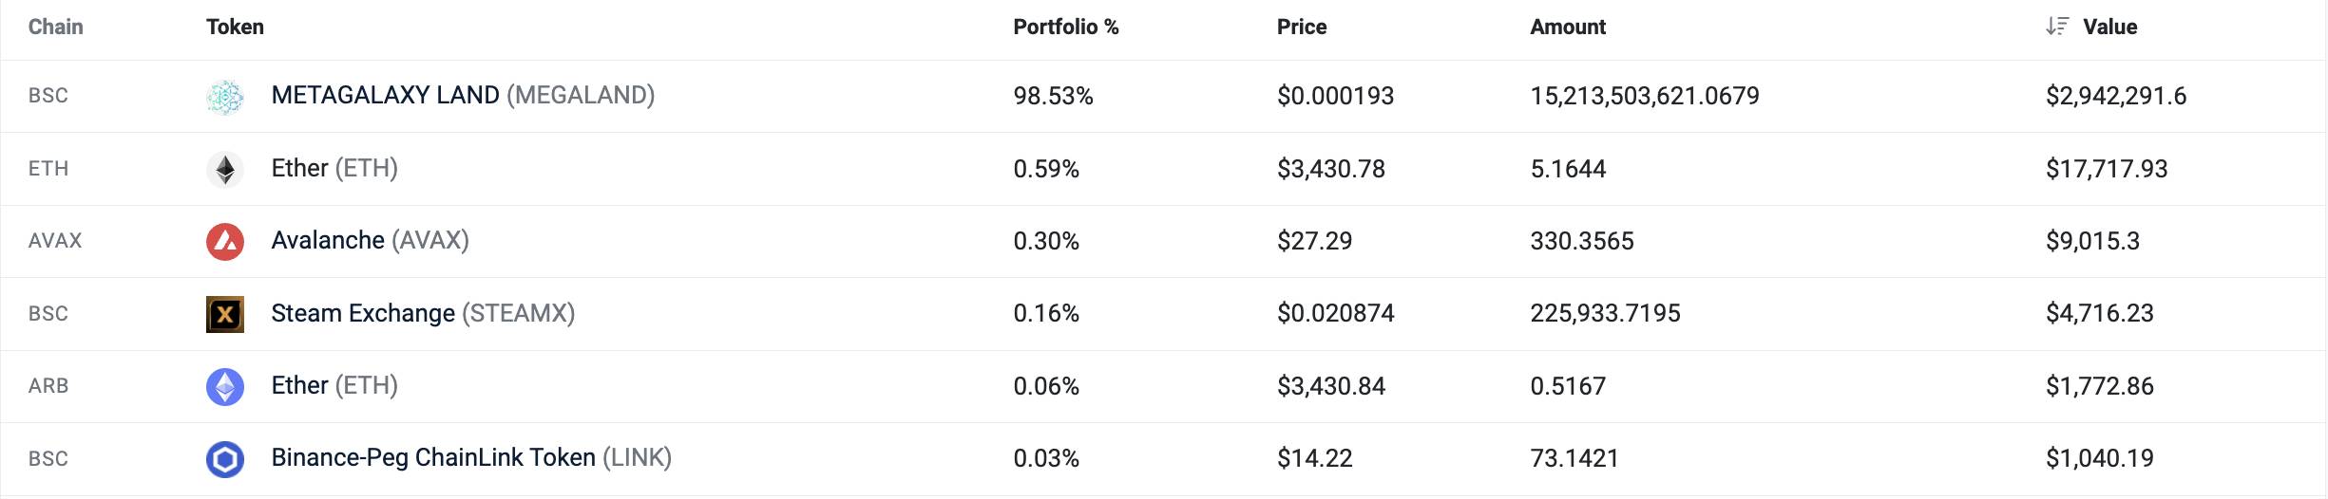Sort by Price column header
The image size is (2328, 499).
click(x=1302, y=27)
